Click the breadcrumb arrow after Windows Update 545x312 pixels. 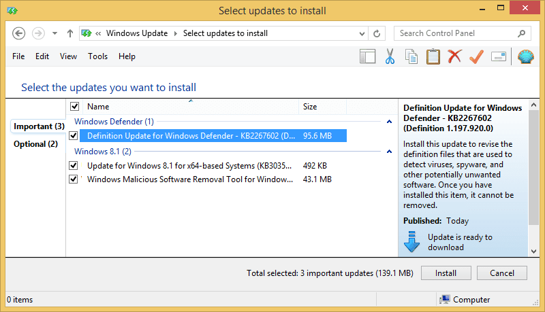176,33
